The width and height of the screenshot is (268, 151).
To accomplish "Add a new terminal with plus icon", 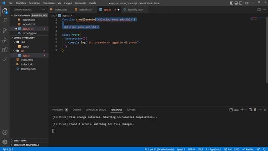I will pos(242,110).
